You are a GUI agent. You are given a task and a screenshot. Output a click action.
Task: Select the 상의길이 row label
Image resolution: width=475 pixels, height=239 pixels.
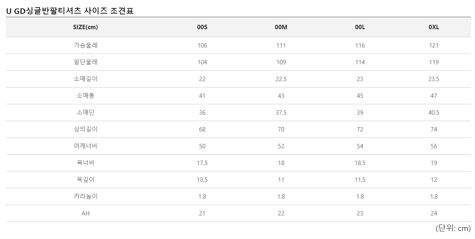coord(86,129)
